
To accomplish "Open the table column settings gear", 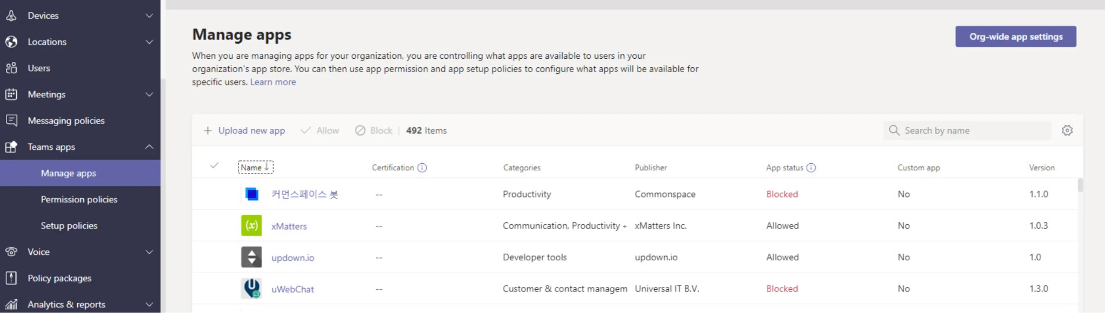I will tap(1067, 130).
